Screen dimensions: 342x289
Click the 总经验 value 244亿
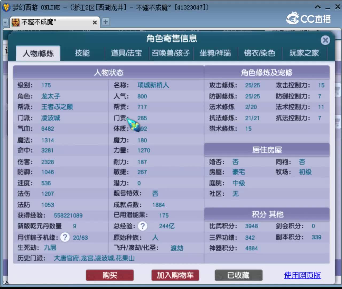coord(167,226)
